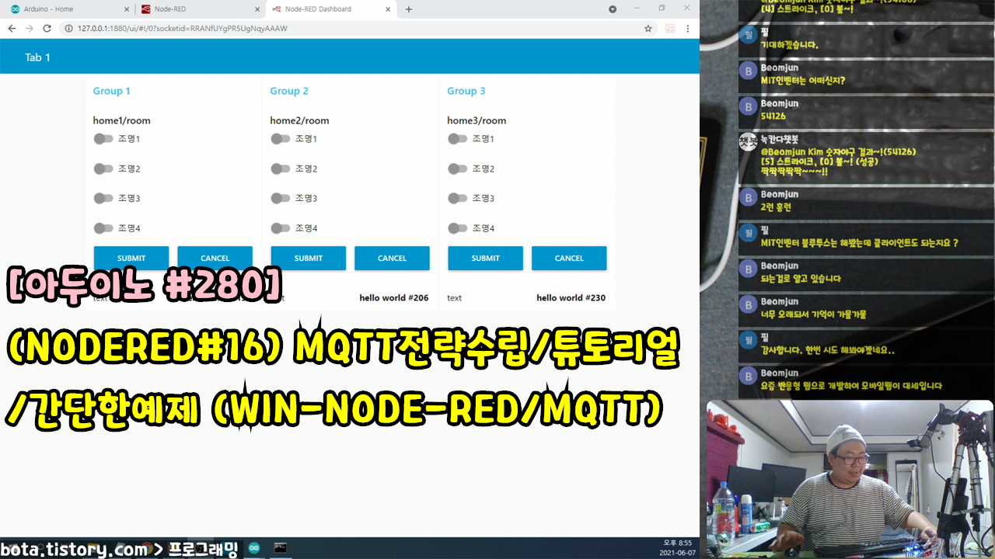Click the home1/room label

(121, 120)
